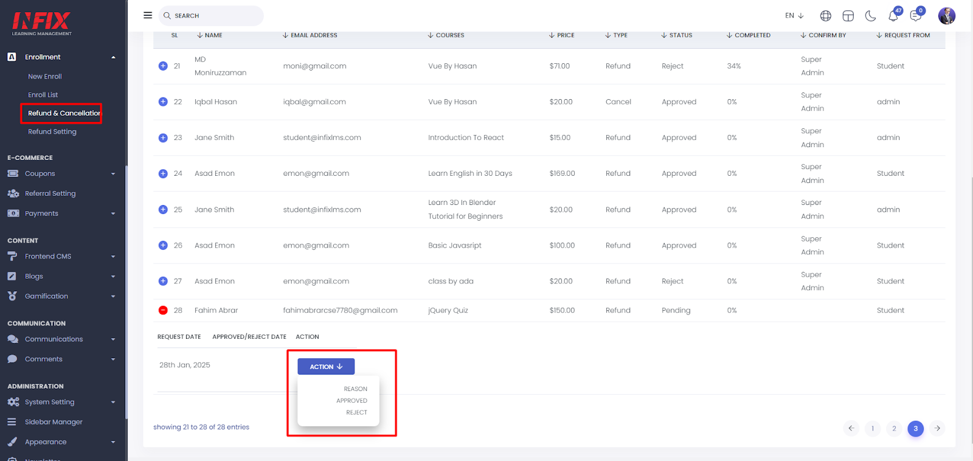This screenshot has height=461, width=973.
Task: Go to previous page arrow
Action: pos(851,428)
